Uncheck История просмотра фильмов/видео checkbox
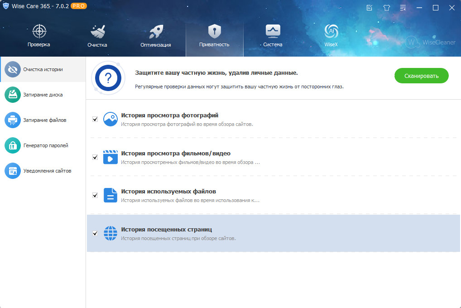 coord(95,157)
